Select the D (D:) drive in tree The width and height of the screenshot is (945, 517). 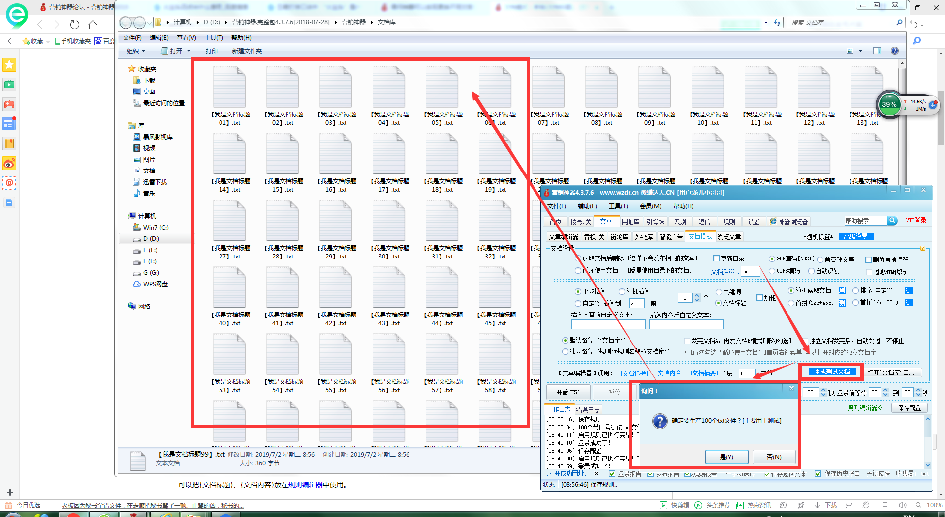coord(151,239)
